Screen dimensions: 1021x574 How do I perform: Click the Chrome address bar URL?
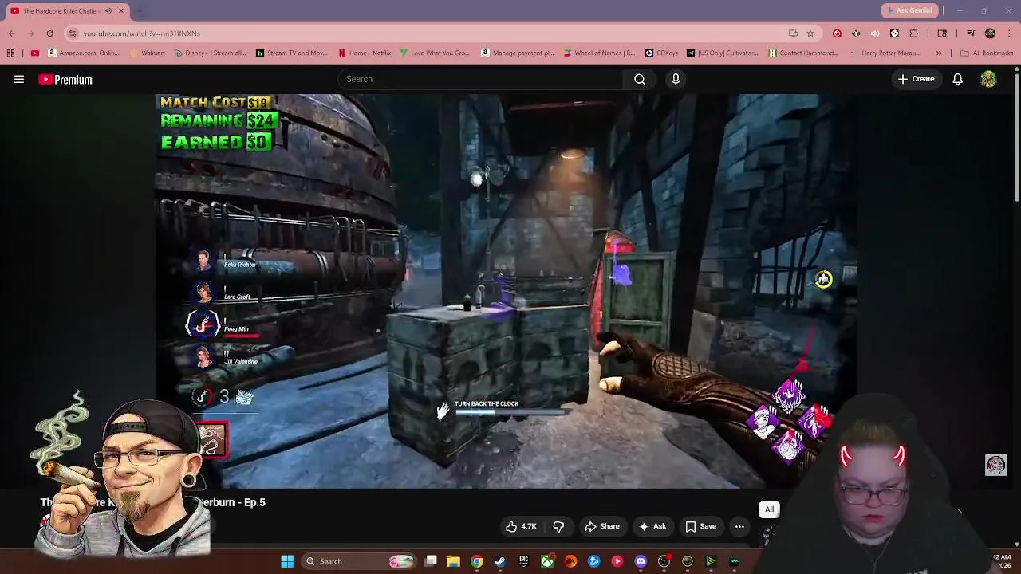tap(141, 33)
